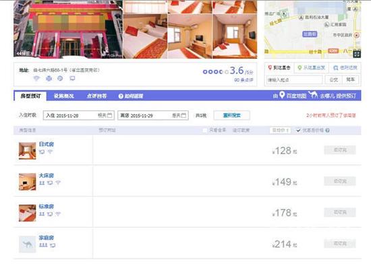Click the Qunar camel logo in blue bar

coord(313,95)
